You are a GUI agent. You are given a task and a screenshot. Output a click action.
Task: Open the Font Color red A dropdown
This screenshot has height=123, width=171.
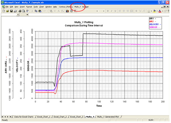click(162, 11)
